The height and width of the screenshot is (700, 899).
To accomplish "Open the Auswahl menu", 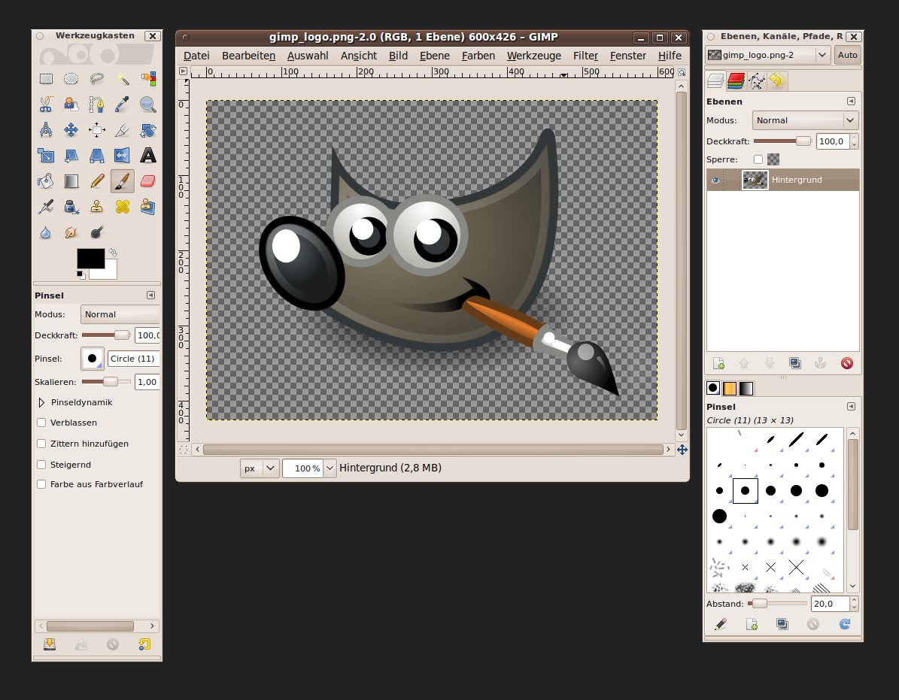I will point(308,56).
